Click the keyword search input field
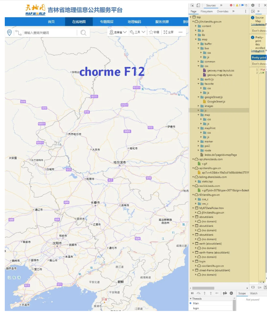Screen dimensions: 267x312 tap(50, 32)
